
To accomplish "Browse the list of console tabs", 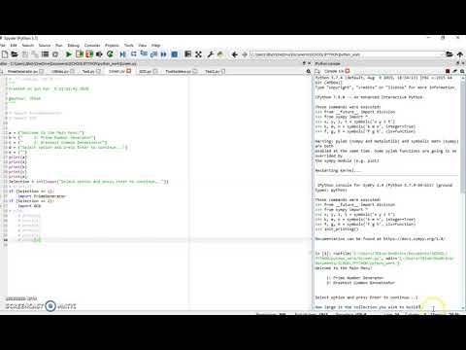I will [317, 71].
